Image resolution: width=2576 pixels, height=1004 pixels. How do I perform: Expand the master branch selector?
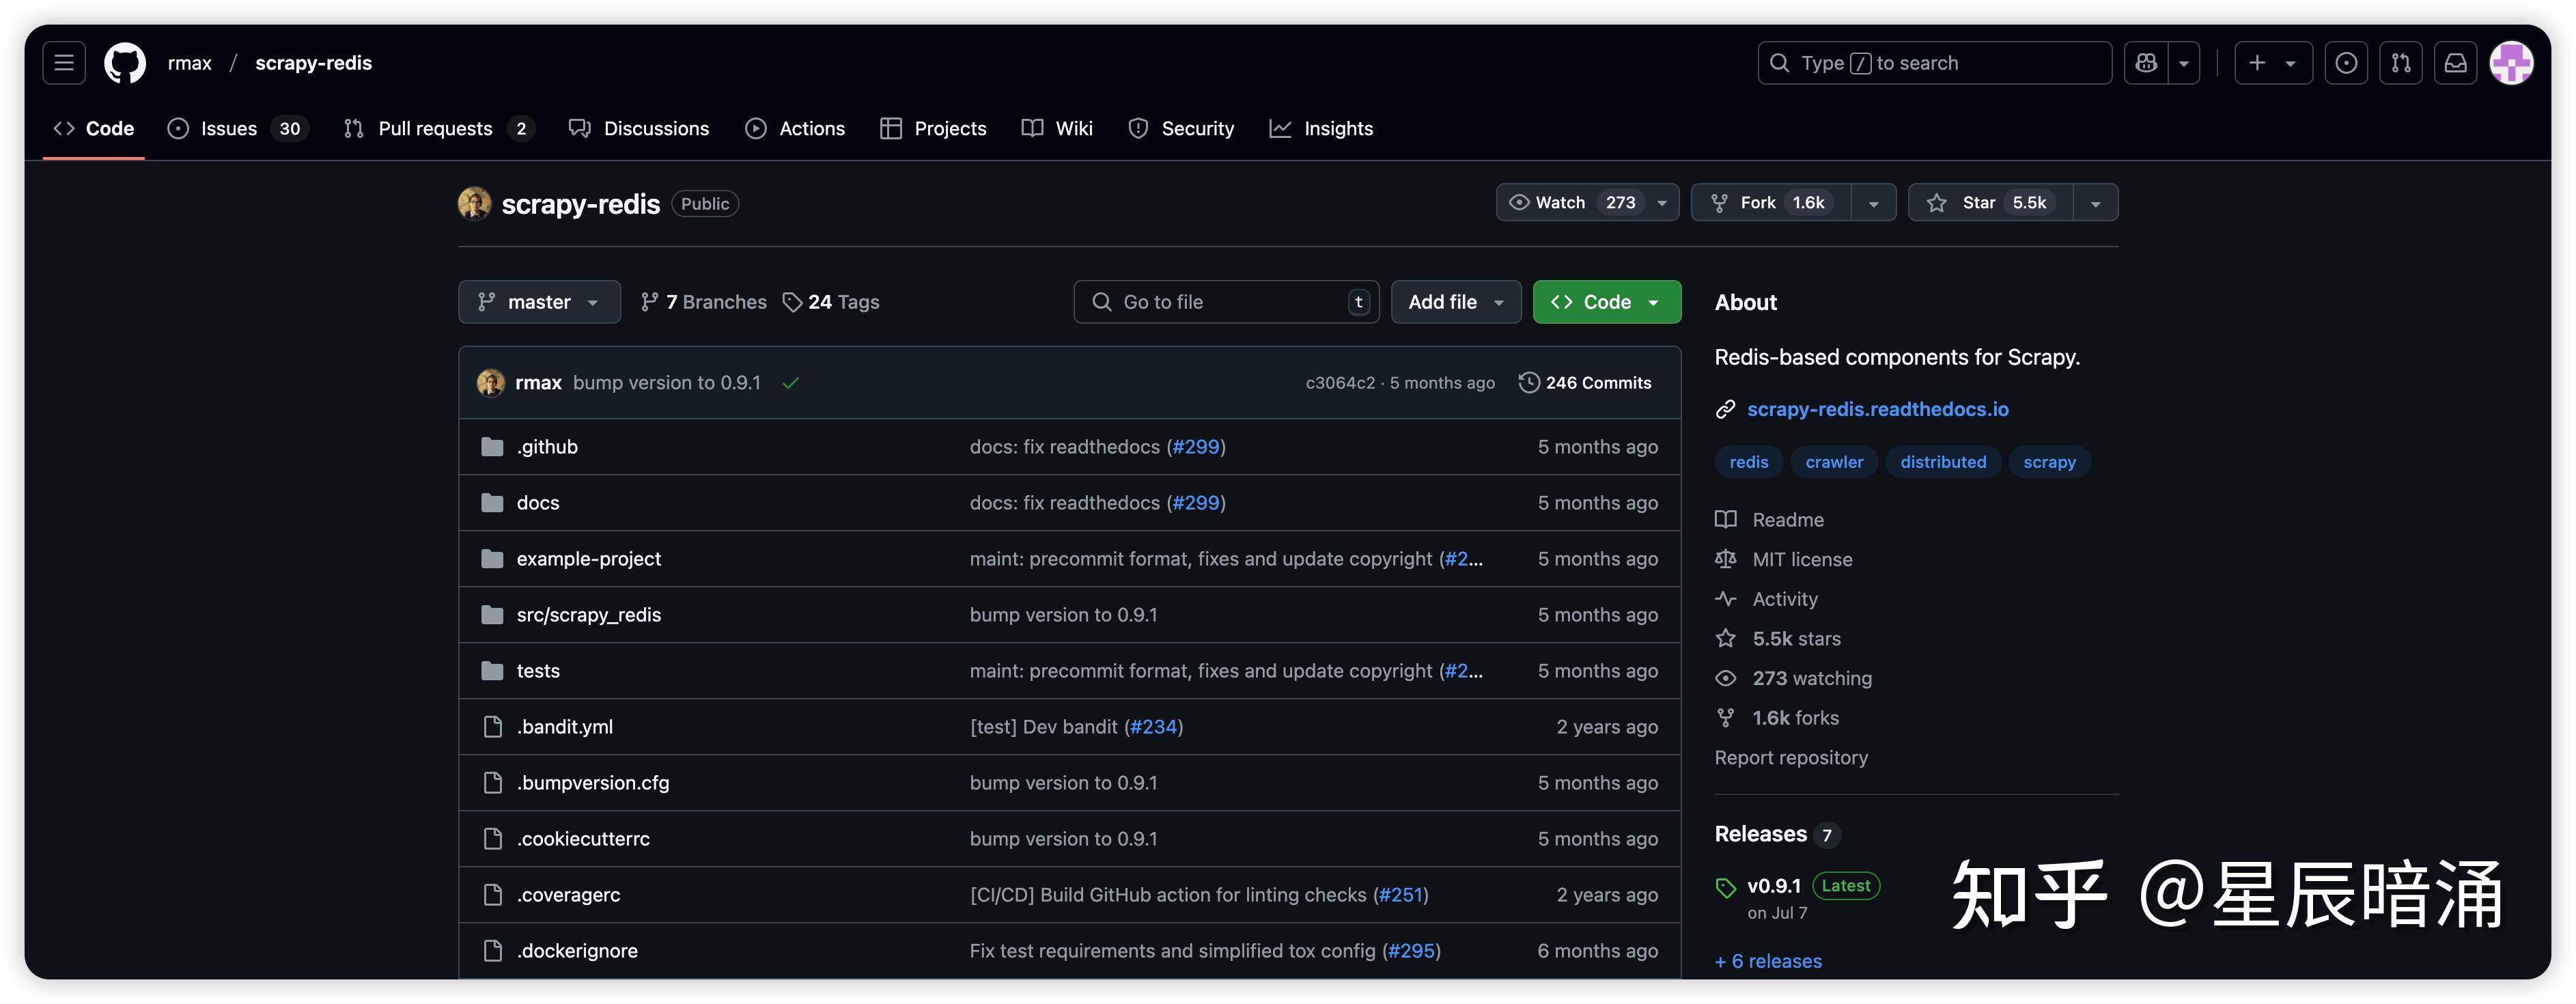(x=540, y=302)
